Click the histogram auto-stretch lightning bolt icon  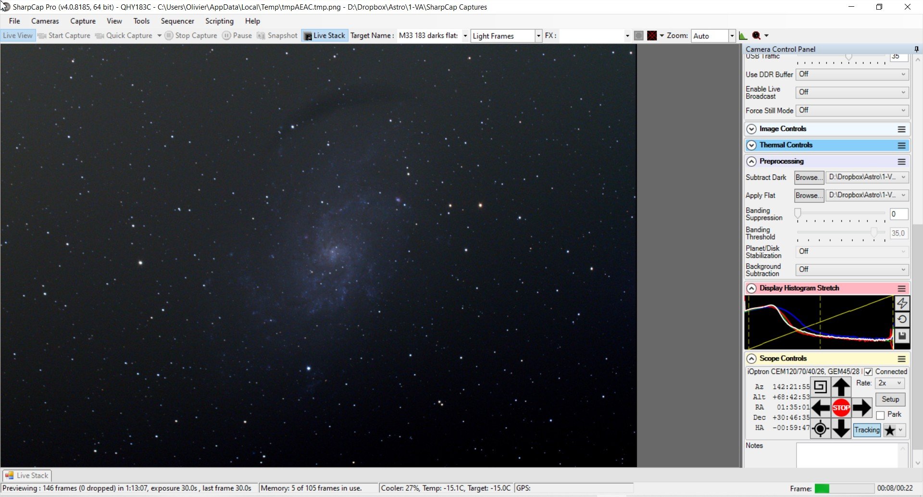coord(902,303)
